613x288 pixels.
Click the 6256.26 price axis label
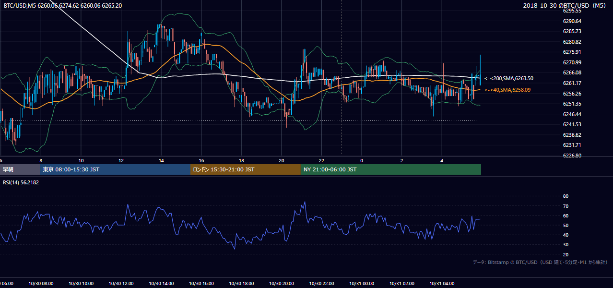(x=572, y=94)
